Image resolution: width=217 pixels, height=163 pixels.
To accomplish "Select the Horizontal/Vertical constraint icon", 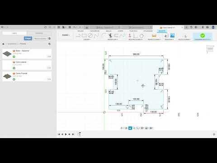I will tap(130, 36).
